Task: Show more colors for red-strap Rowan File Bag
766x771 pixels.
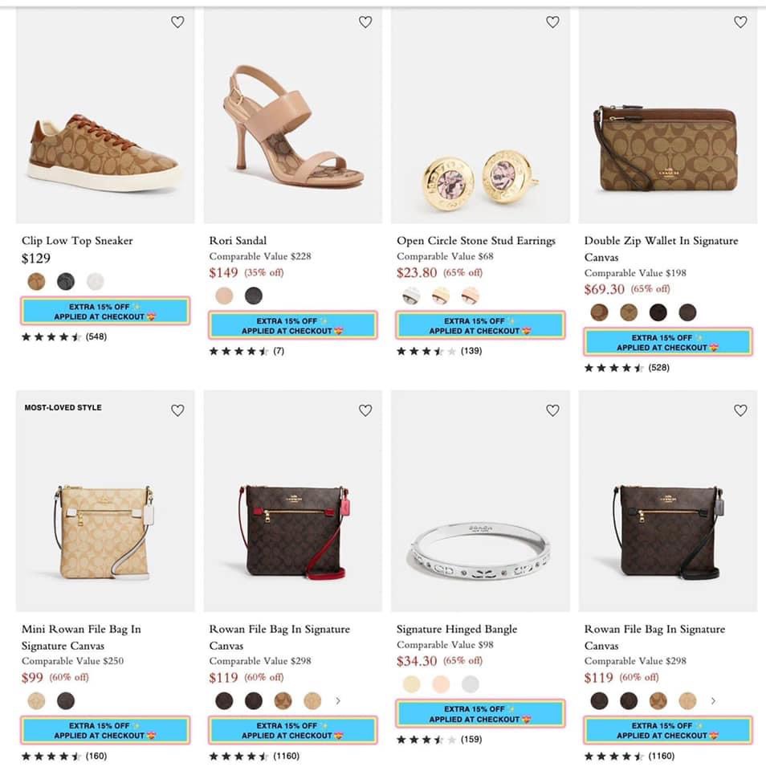Action: coord(338,701)
